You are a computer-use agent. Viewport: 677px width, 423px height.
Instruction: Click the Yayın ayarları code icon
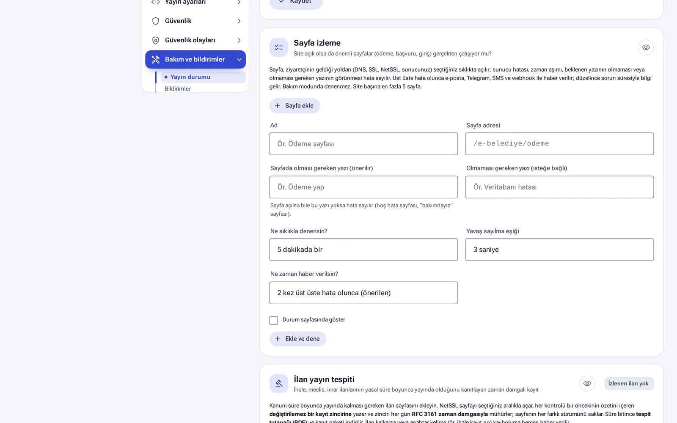pyautogui.click(x=155, y=2)
